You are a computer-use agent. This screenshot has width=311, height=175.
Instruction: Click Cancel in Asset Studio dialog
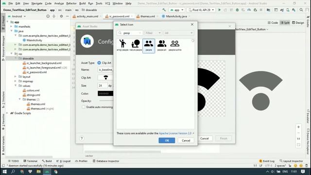point(204,139)
